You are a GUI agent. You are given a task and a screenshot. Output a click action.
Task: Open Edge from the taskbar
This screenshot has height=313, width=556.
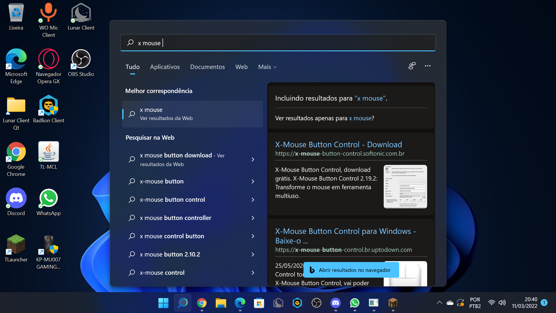(x=240, y=303)
